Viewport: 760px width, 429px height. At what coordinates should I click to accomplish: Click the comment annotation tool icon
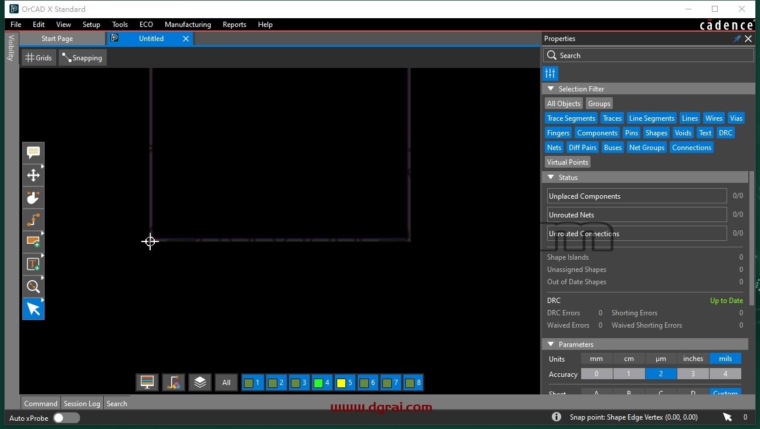pyautogui.click(x=33, y=153)
